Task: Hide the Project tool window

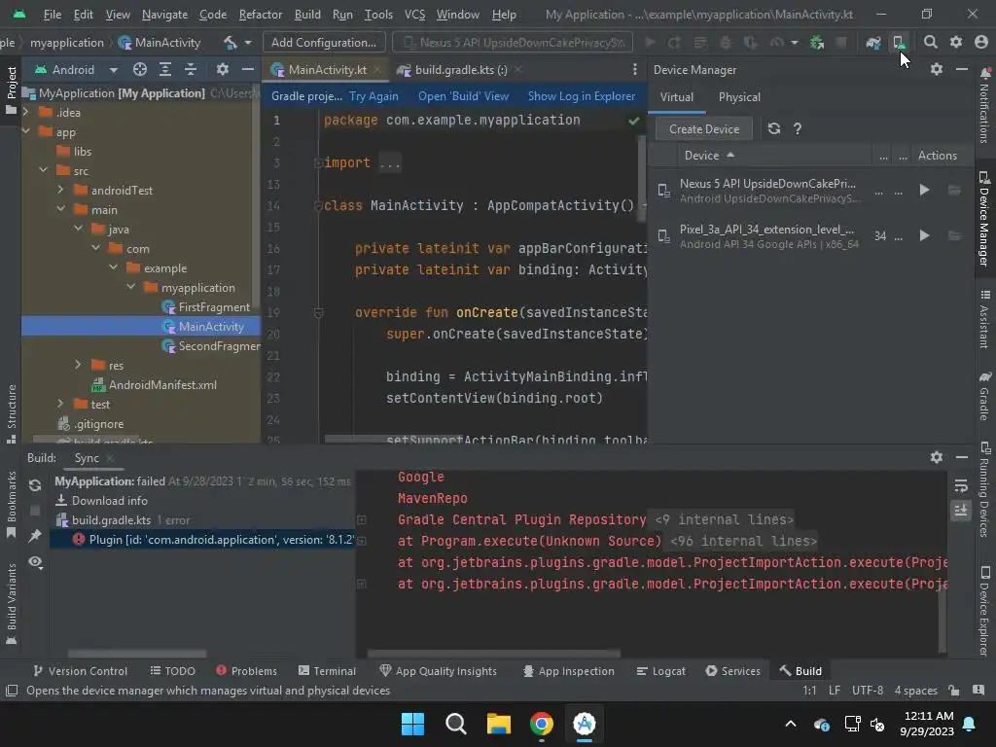Action: (x=248, y=69)
